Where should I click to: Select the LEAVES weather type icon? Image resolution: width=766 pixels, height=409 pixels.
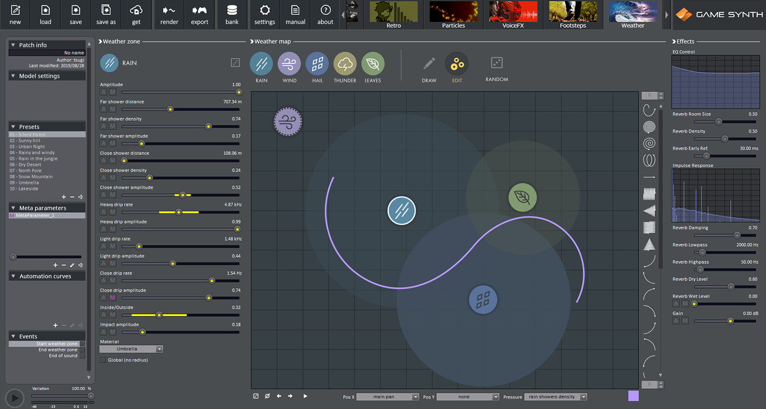click(373, 64)
